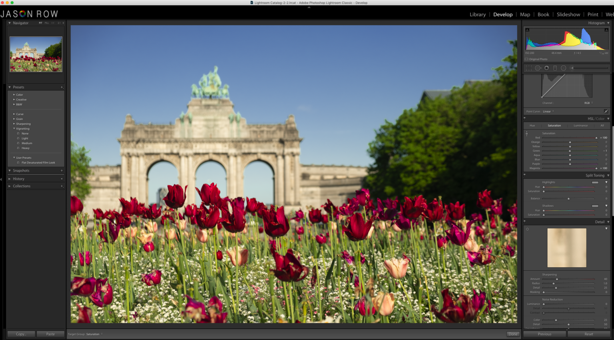The height and width of the screenshot is (340, 614).
Task: Open the Point Curve Linear dropdown
Action: click(548, 112)
